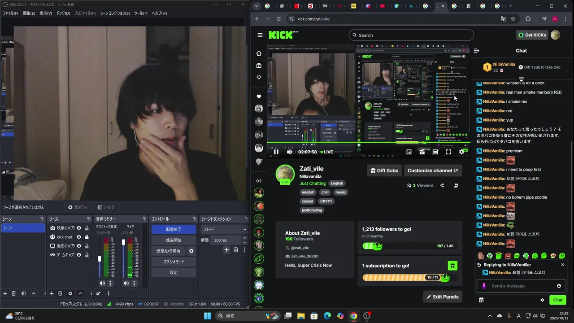The width and height of the screenshot is (574, 323).
Task: Move scene up with chevron arrow
Action: coord(34,293)
